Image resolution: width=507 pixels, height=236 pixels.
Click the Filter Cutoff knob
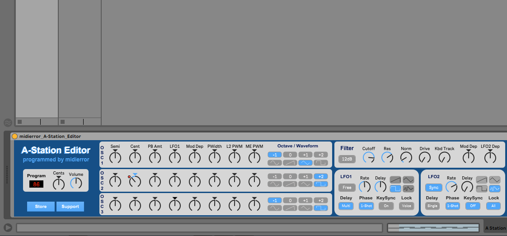point(369,157)
